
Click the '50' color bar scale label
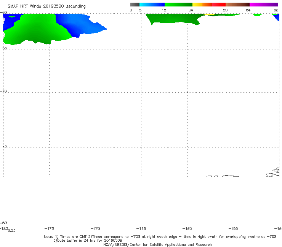[x=225, y=10]
